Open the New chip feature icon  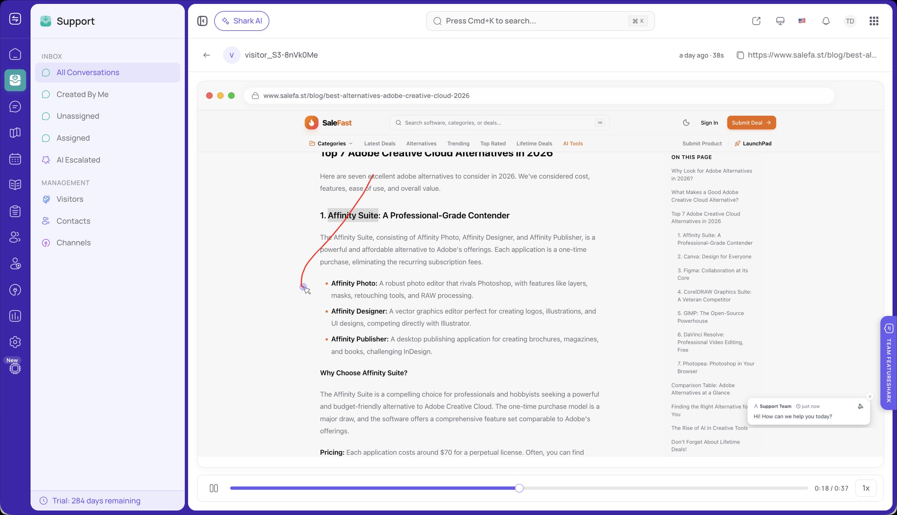[x=15, y=368]
